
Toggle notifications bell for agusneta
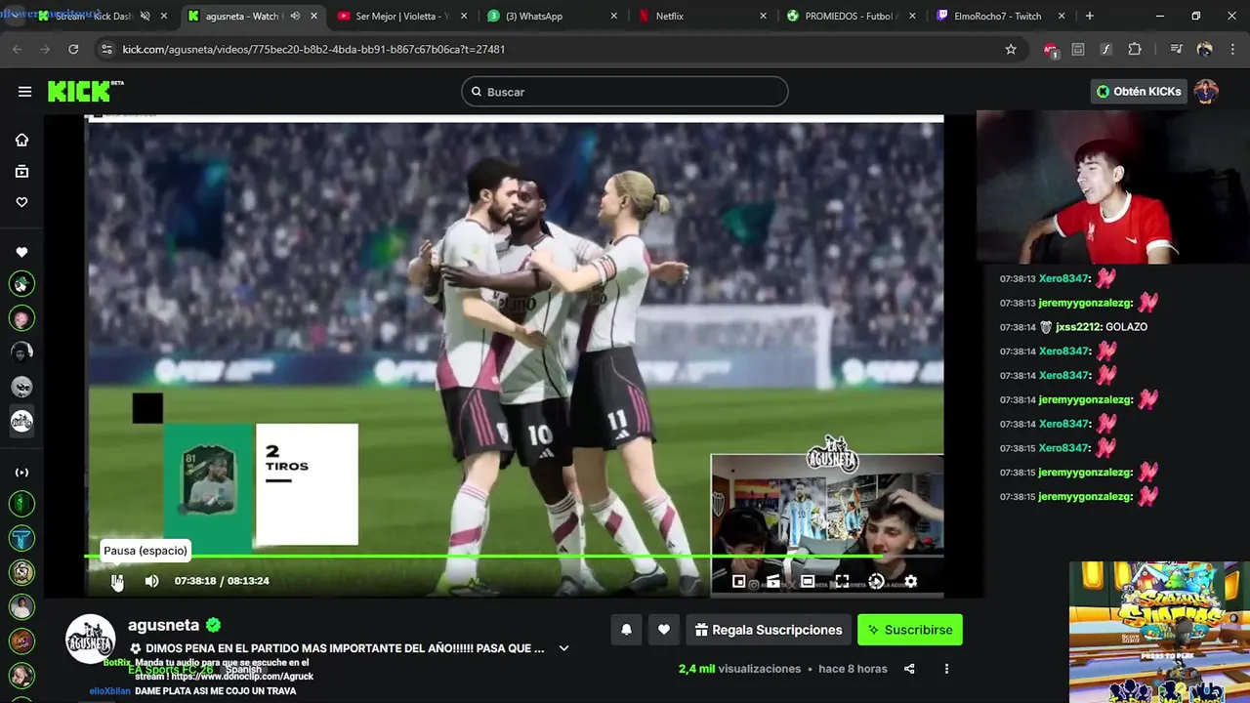[627, 630]
